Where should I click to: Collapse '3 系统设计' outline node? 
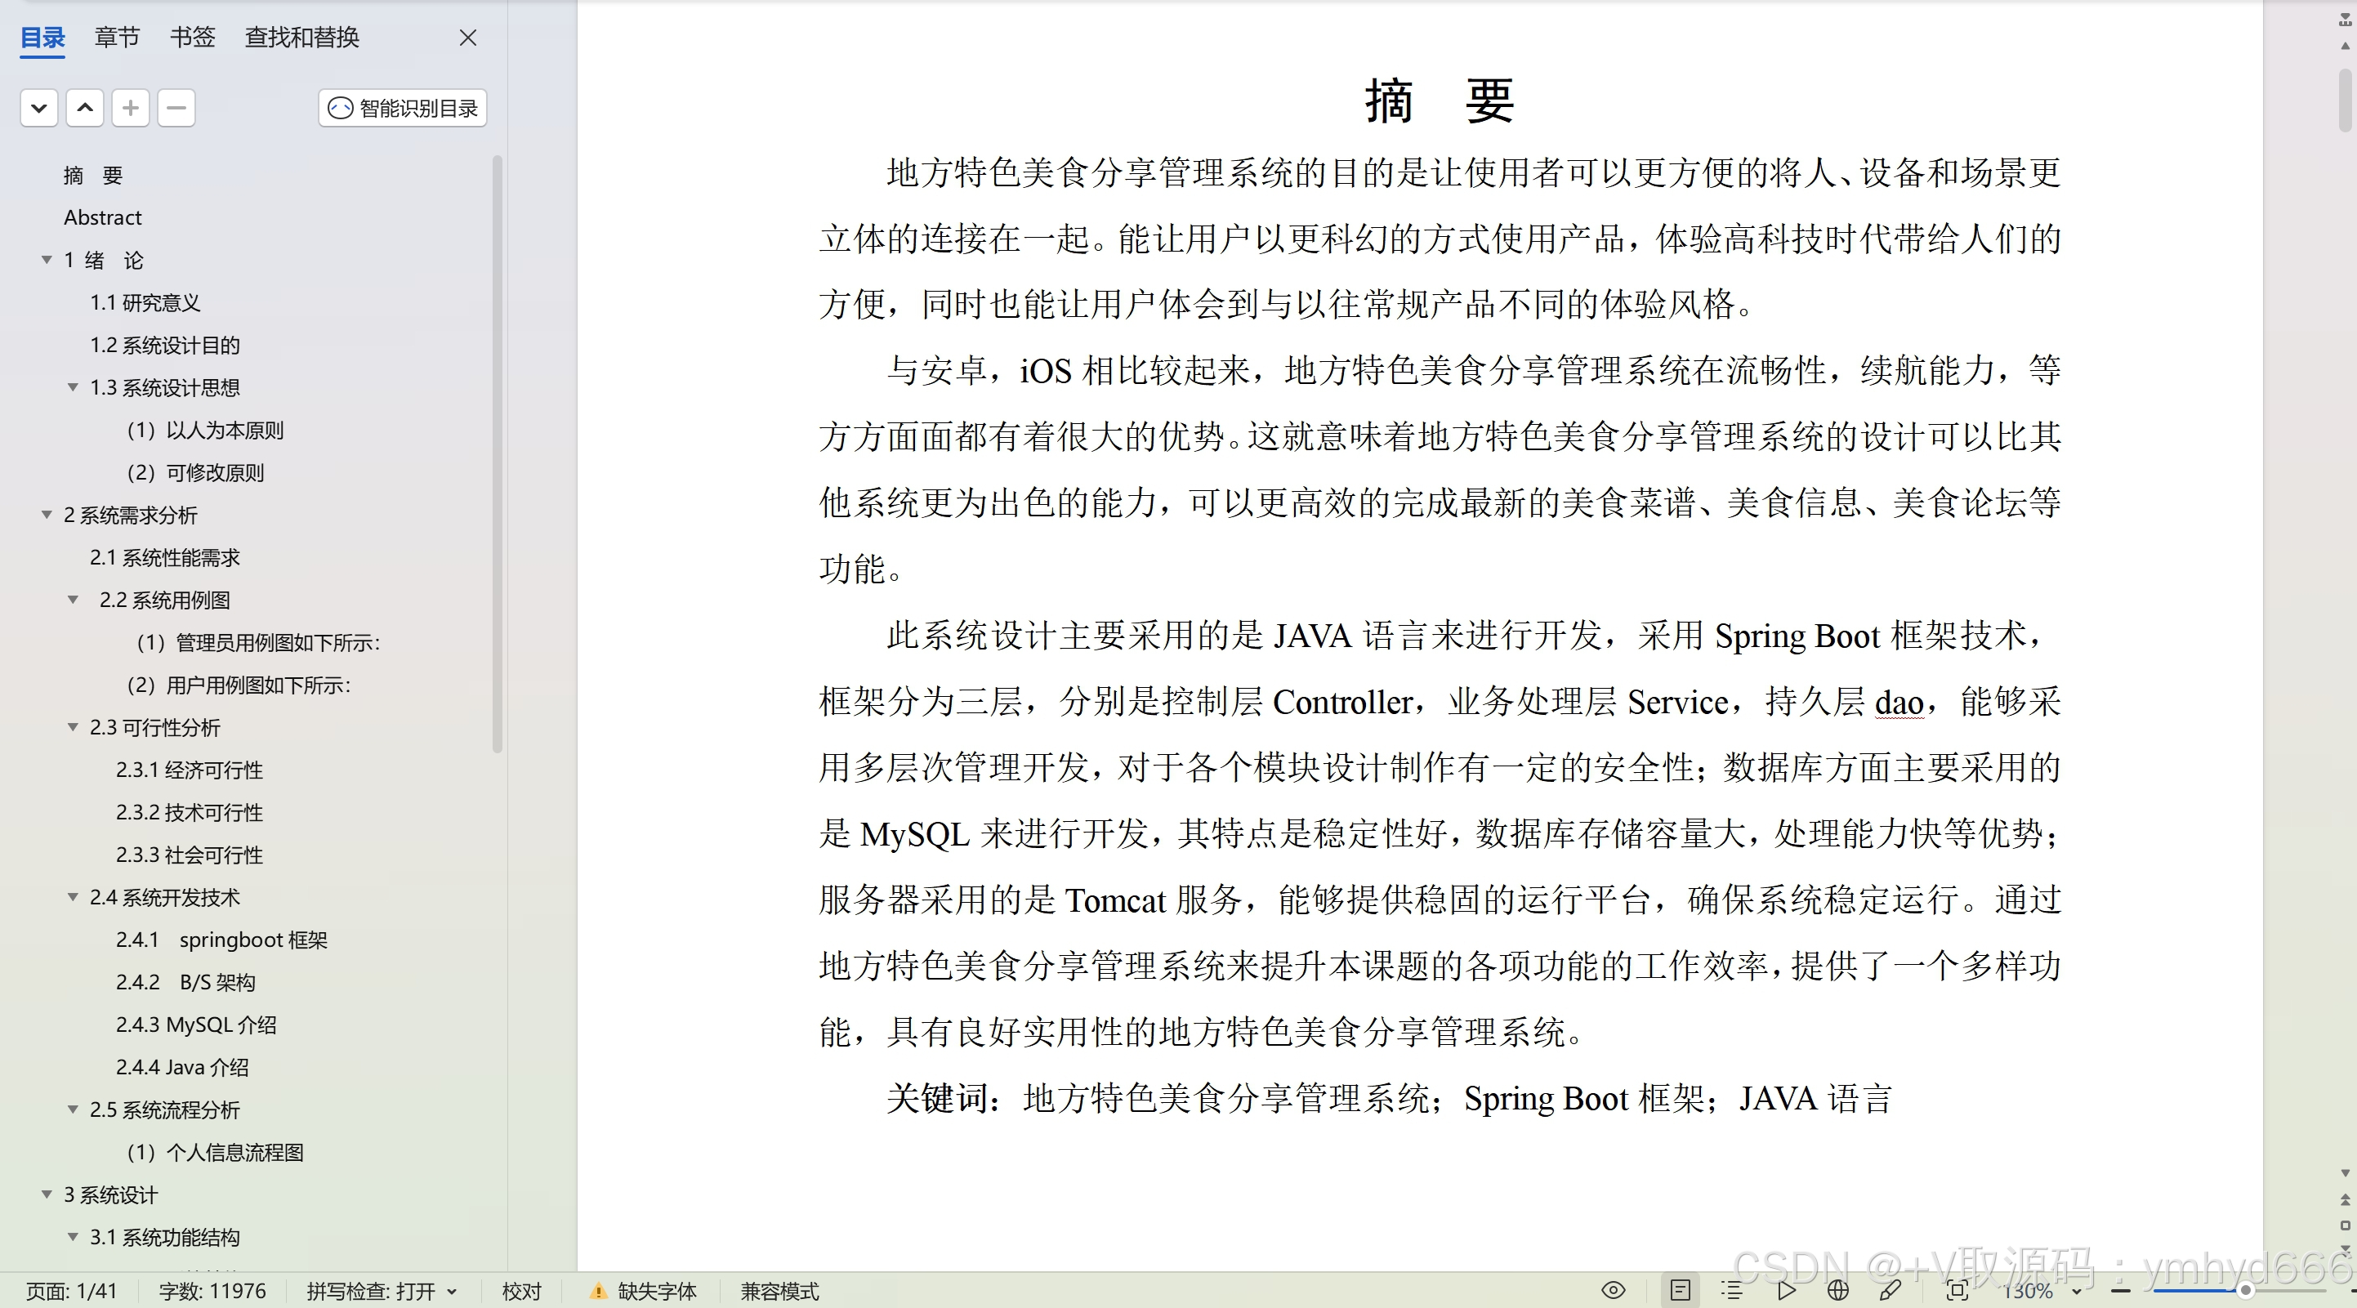(x=47, y=1194)
